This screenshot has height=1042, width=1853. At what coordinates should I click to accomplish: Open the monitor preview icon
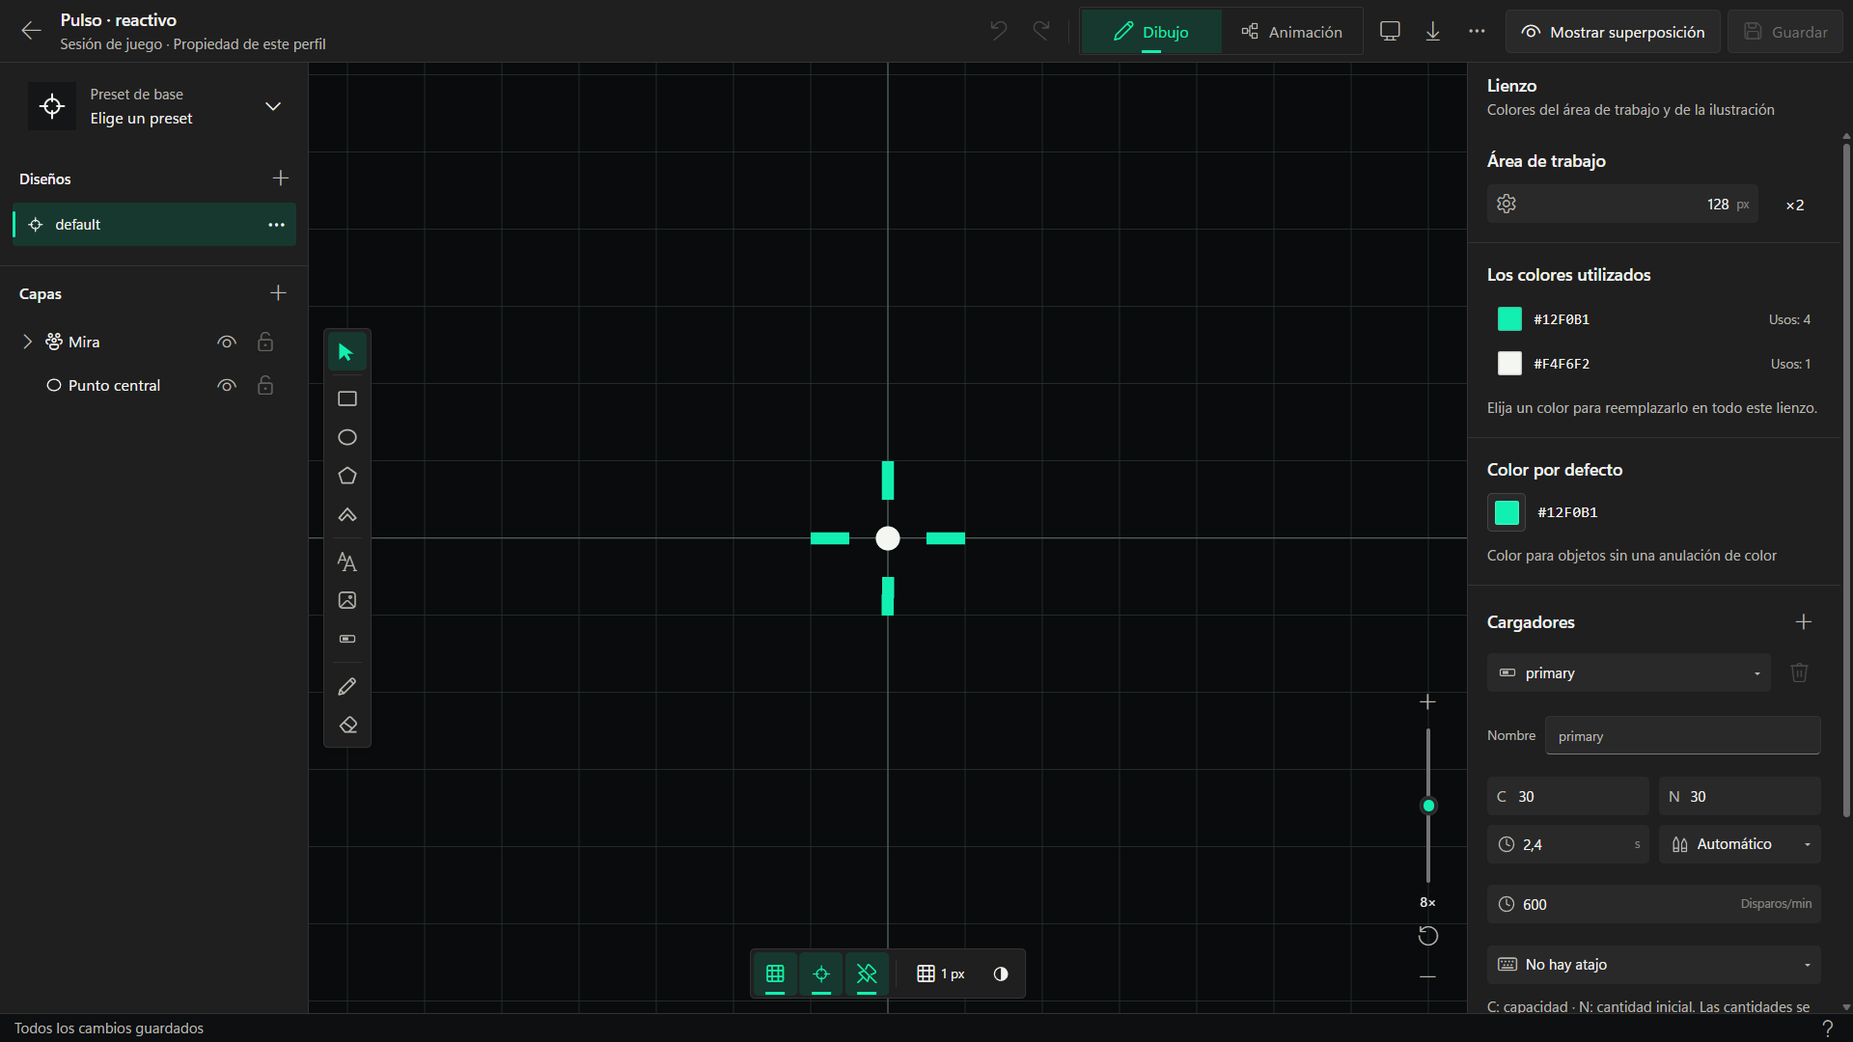click(x=1390, y=31)
